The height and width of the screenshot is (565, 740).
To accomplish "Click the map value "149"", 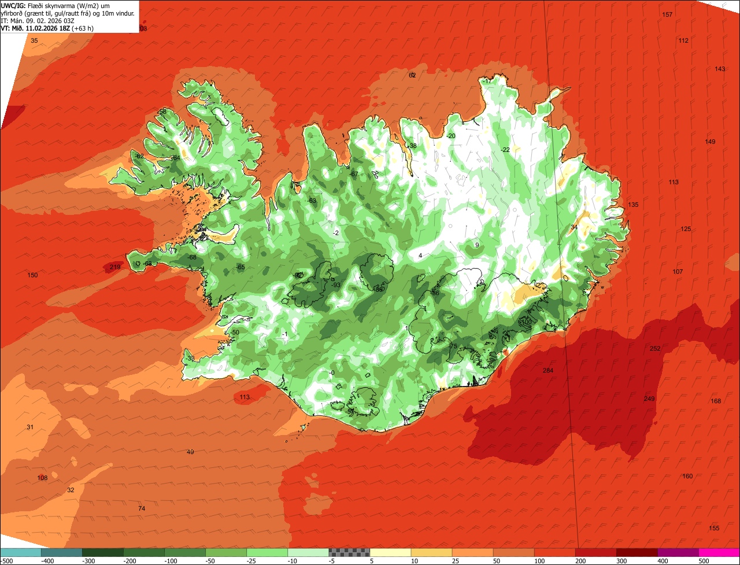I will (x=710, y=142).
